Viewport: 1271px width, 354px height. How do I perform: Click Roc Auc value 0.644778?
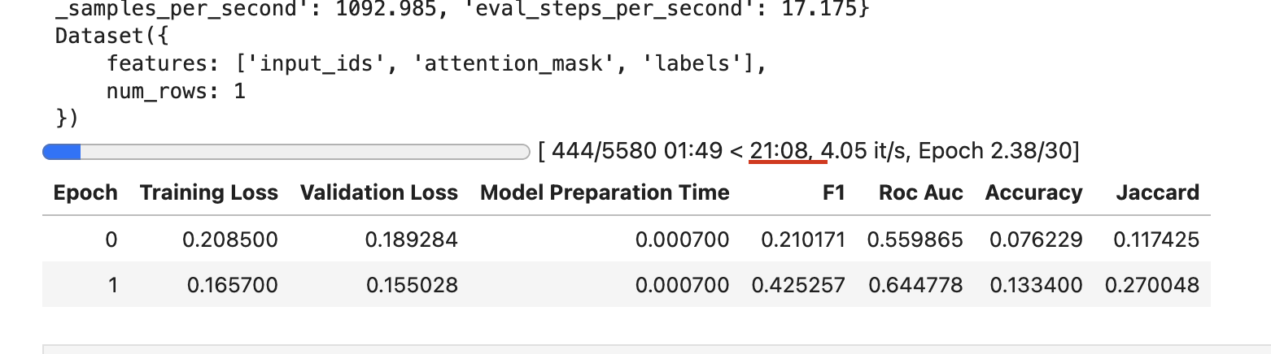tap(916, 285)
